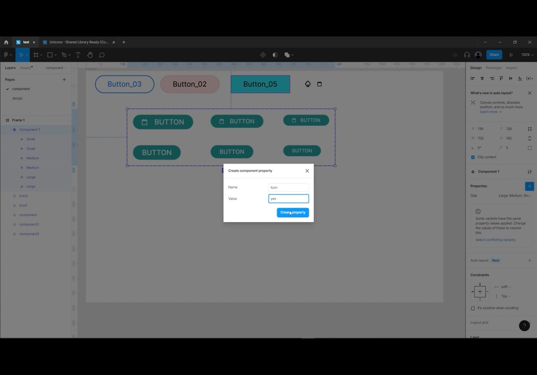
Task: Click the blue Share button
Action: coord(494,55)
